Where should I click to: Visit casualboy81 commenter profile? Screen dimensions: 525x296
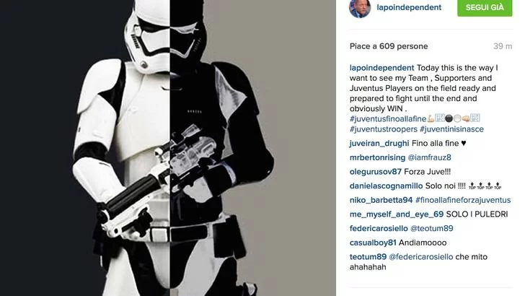click(373, 243)
